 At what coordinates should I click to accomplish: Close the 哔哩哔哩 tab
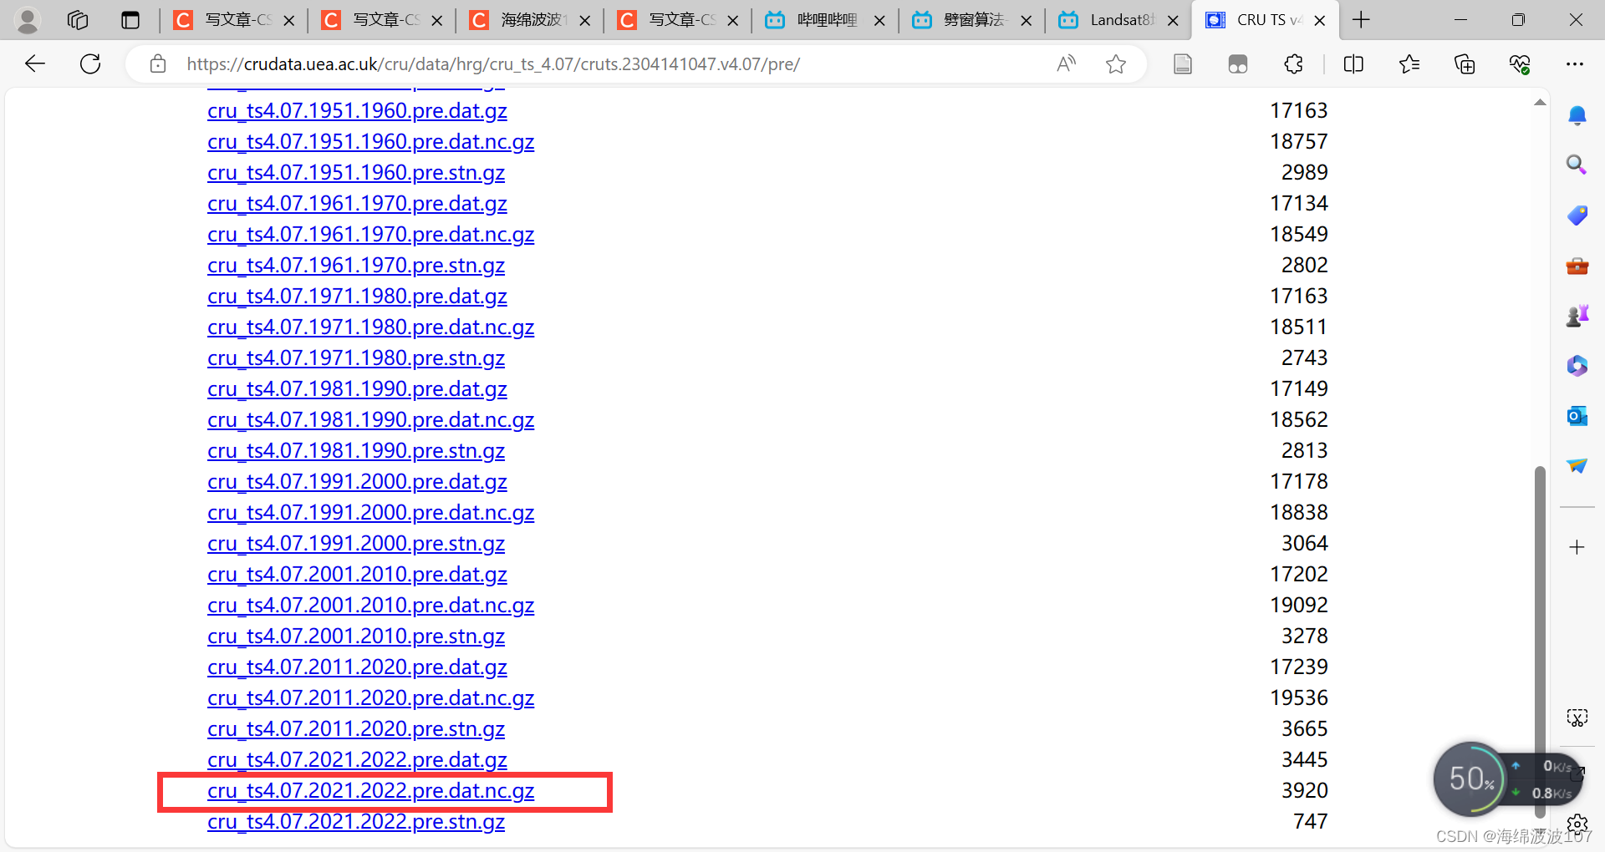tap(879, 20)
